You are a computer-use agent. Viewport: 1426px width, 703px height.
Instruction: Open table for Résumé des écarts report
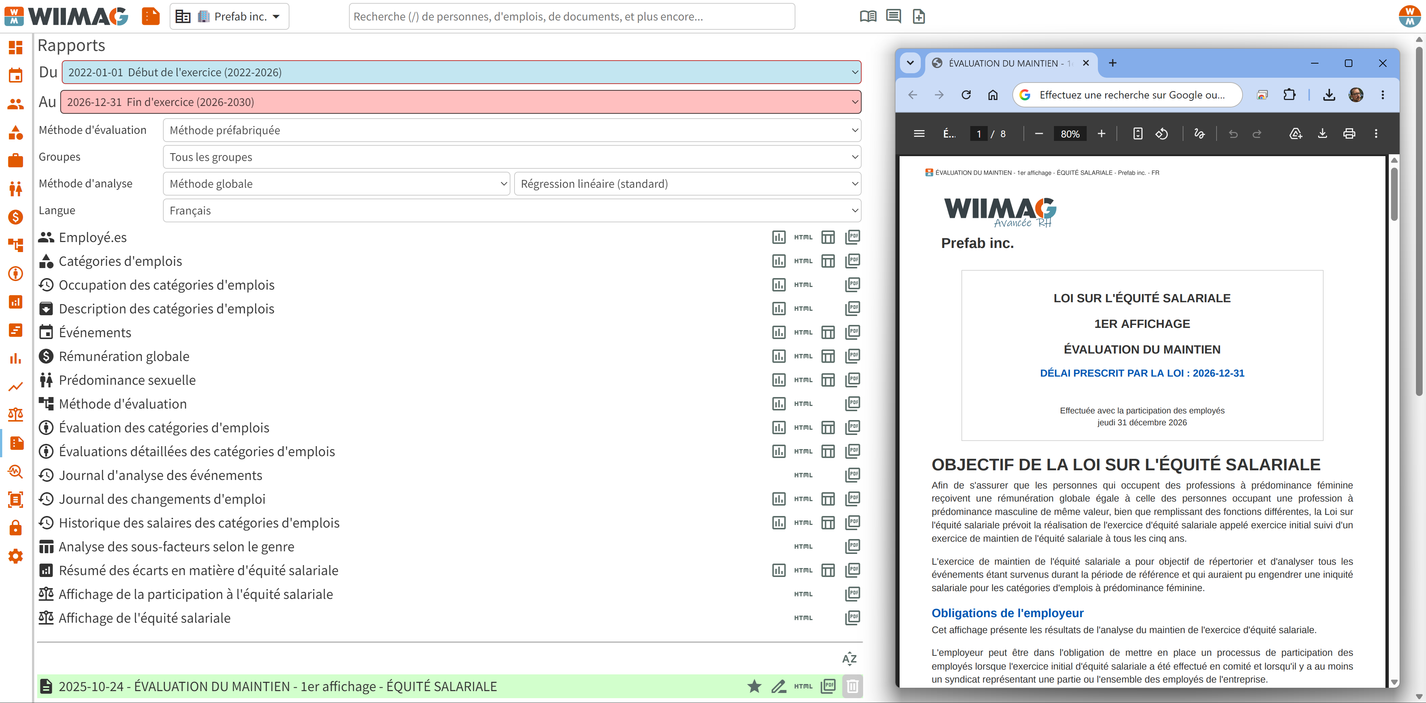828,570
